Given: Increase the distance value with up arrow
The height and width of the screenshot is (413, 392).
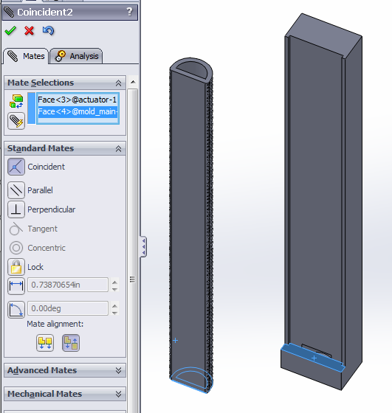Looking at the screenshot, I should click(x=114, y=282).
